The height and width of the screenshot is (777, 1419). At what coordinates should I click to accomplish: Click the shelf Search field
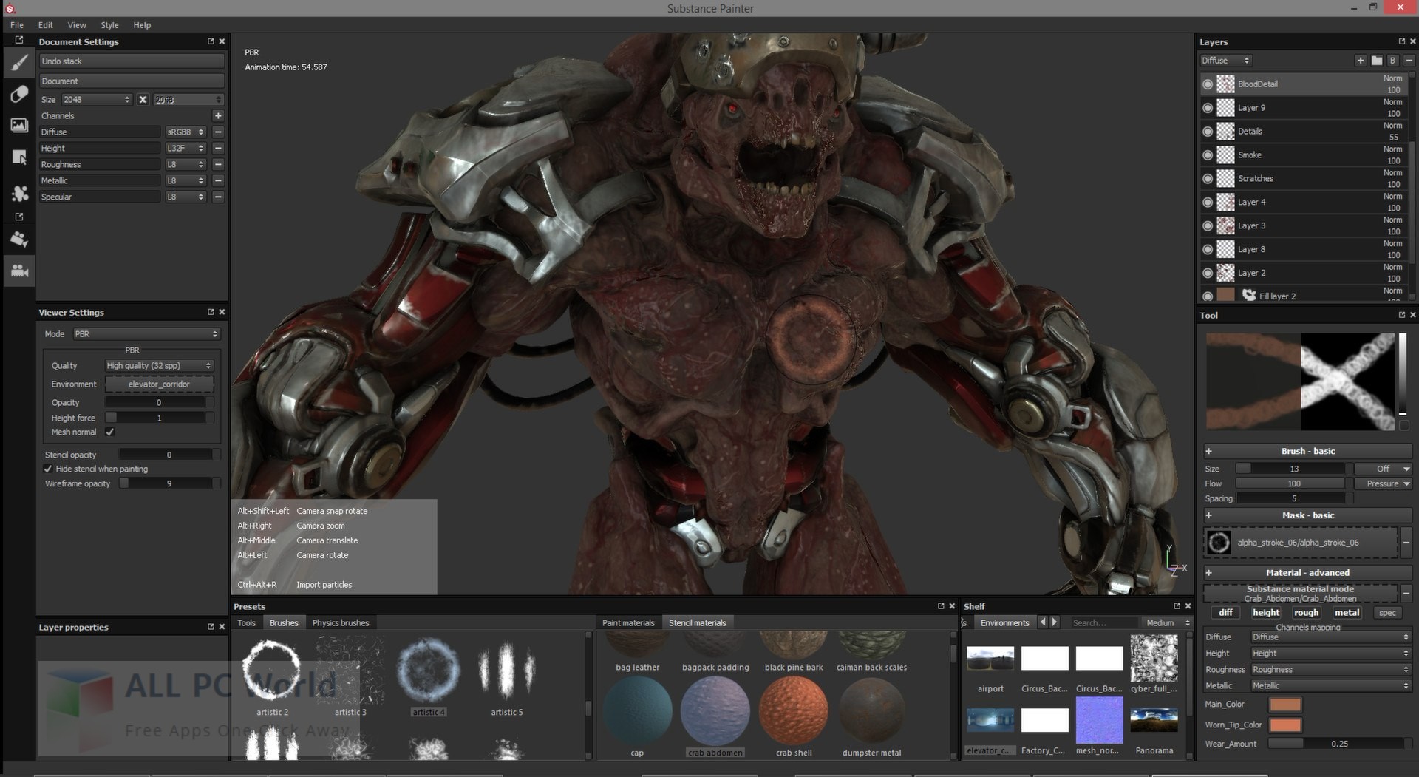tap(1103, 623)
